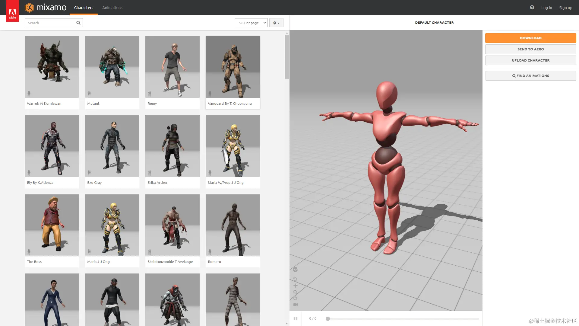Select the Exo Gray character thumbnail
The image size is (579, 326).
point(112,146)
